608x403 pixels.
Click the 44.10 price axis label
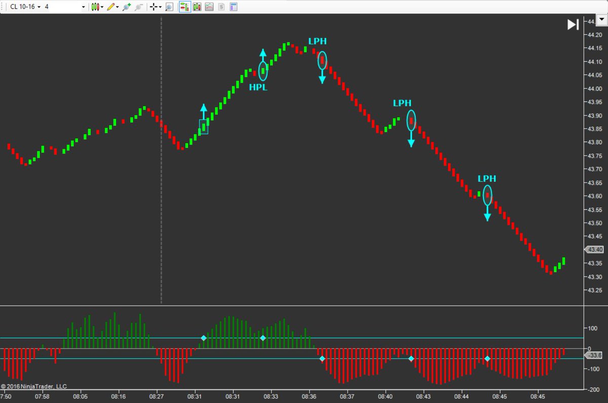pyautogui.click(x=594, y=62)
